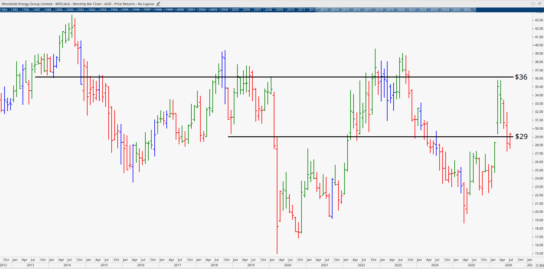544x269 pixels.
Task: Click 21.00 on the price axis
Action: (x=539, y=204)
